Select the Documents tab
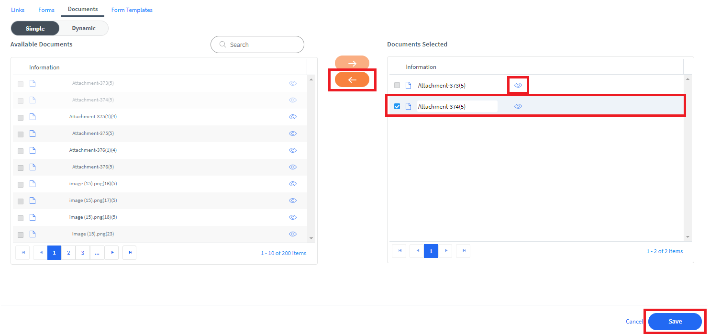Image resolution: width=710 pixels, height=335 pixels. [x=83, y=9]
